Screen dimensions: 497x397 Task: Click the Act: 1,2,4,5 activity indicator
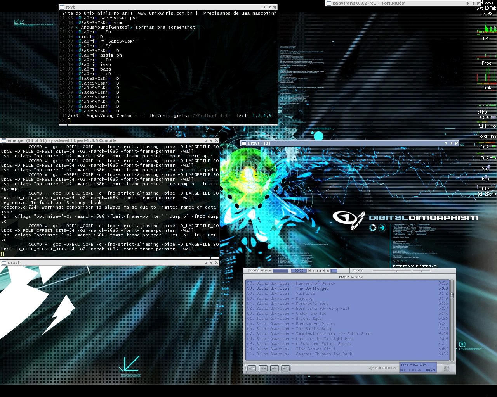(x=256, y=116)
